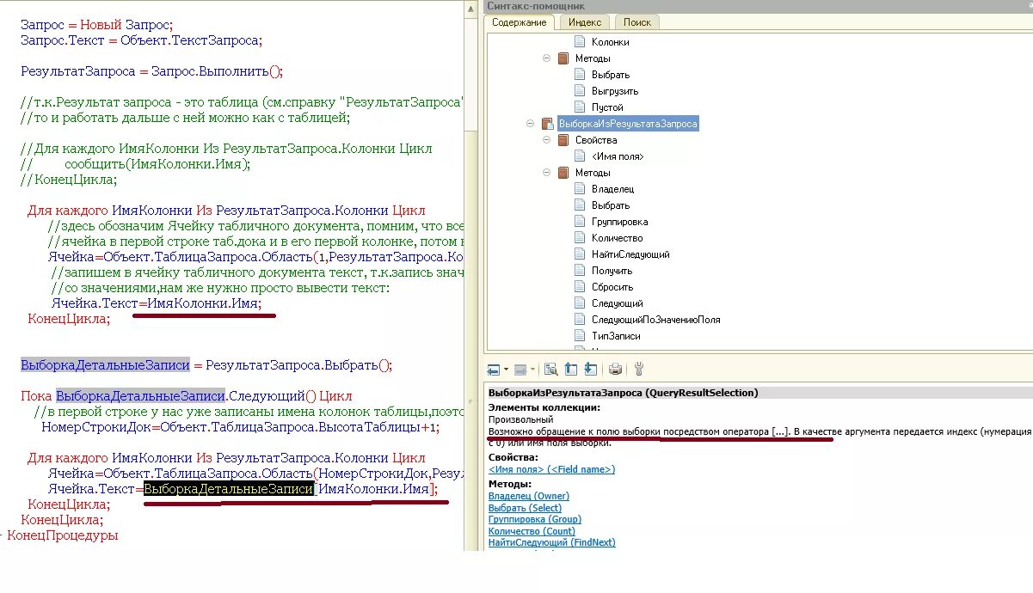Click the greyed Forward navigation arrow icon
This screenshot has width=1033, height=593.
coord(520,370)
